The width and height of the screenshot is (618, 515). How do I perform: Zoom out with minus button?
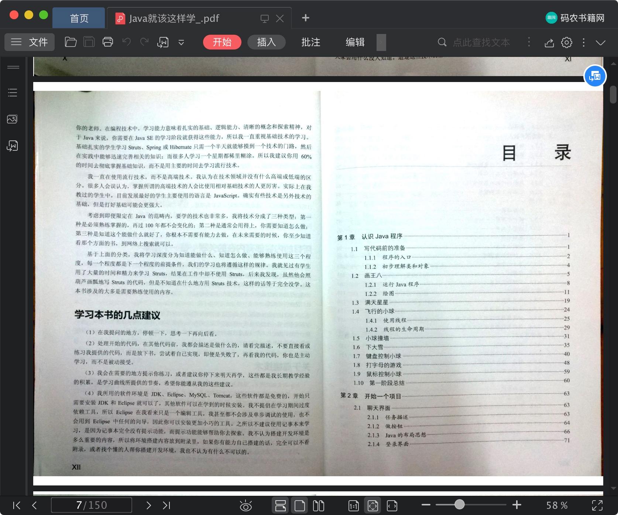pyautogui.click(x=426, y=505)
